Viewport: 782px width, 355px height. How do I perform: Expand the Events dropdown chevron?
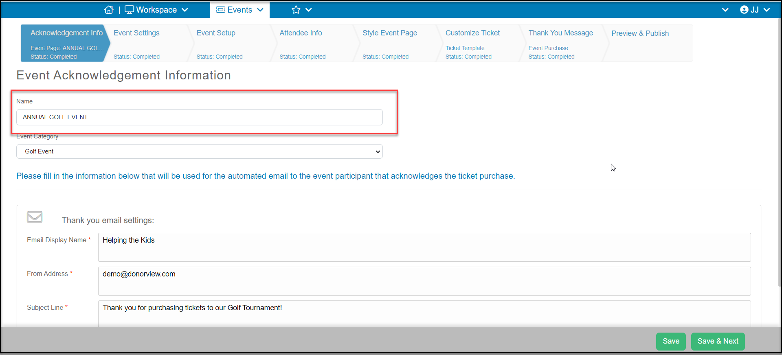[260, 10]
